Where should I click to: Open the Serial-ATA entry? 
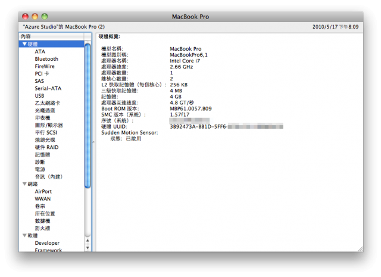(x=48, y=88)
